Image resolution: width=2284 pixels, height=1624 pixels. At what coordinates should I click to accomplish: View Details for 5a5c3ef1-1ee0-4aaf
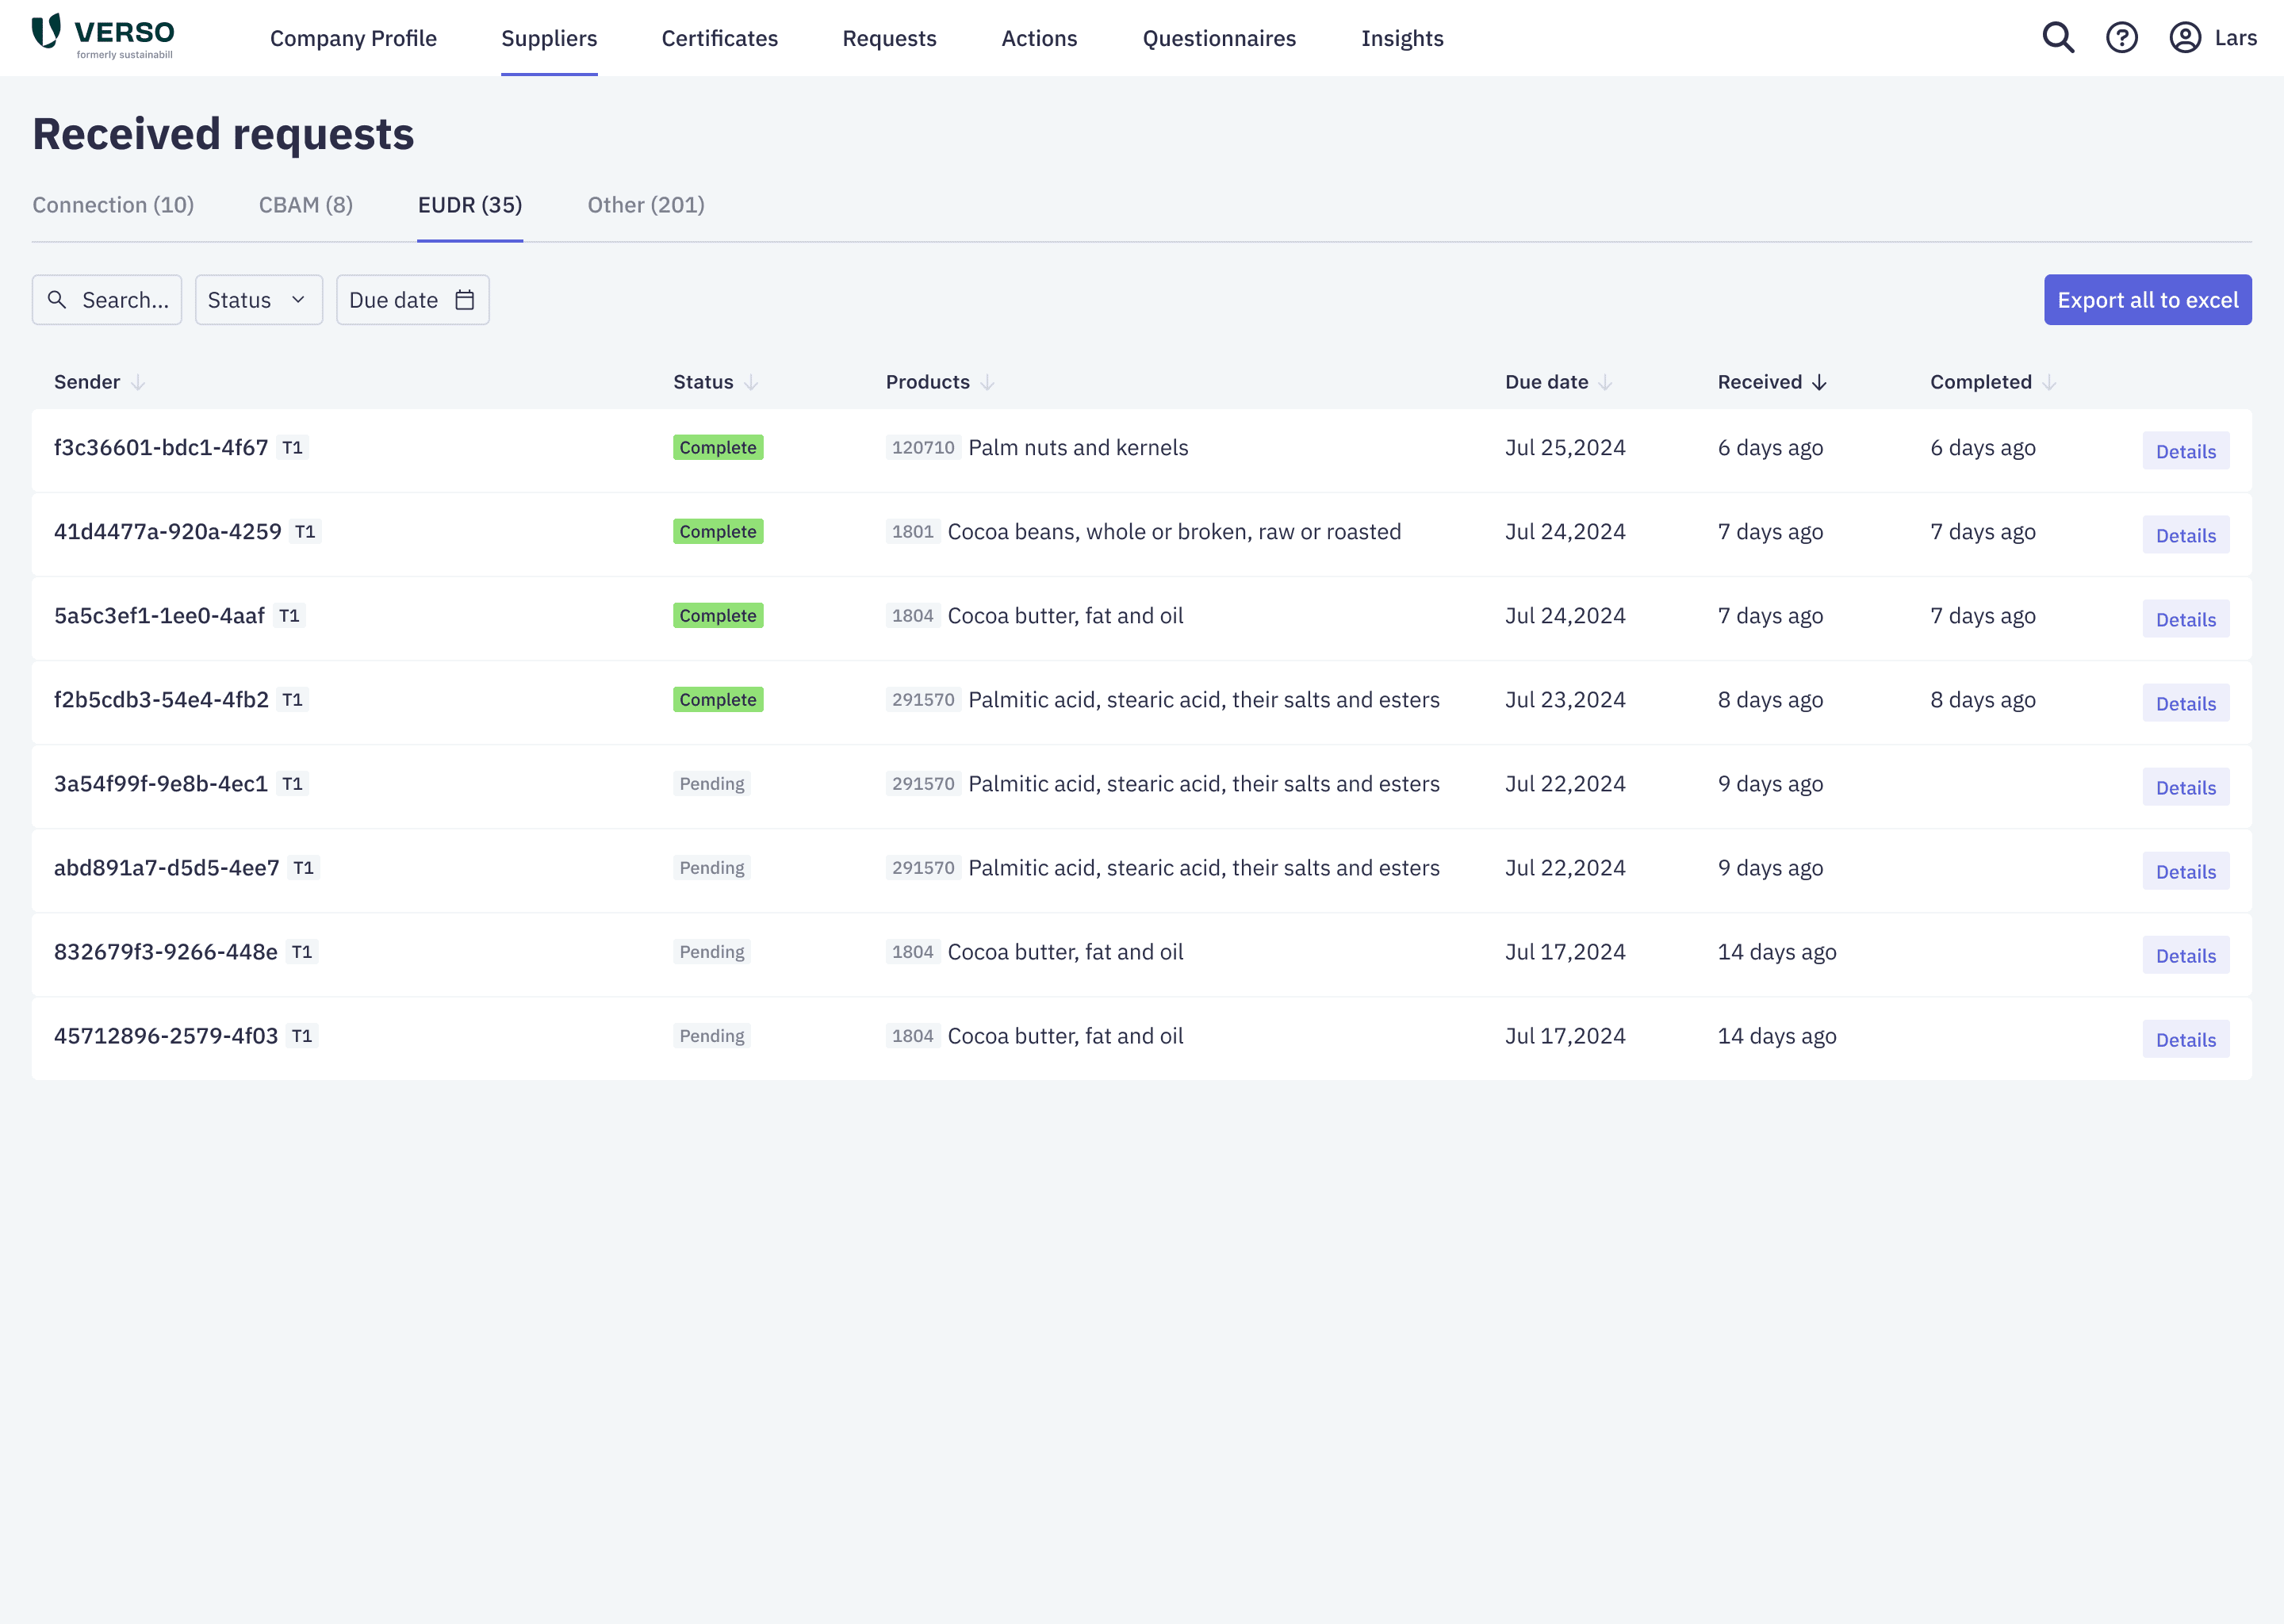coord(2186,619)
